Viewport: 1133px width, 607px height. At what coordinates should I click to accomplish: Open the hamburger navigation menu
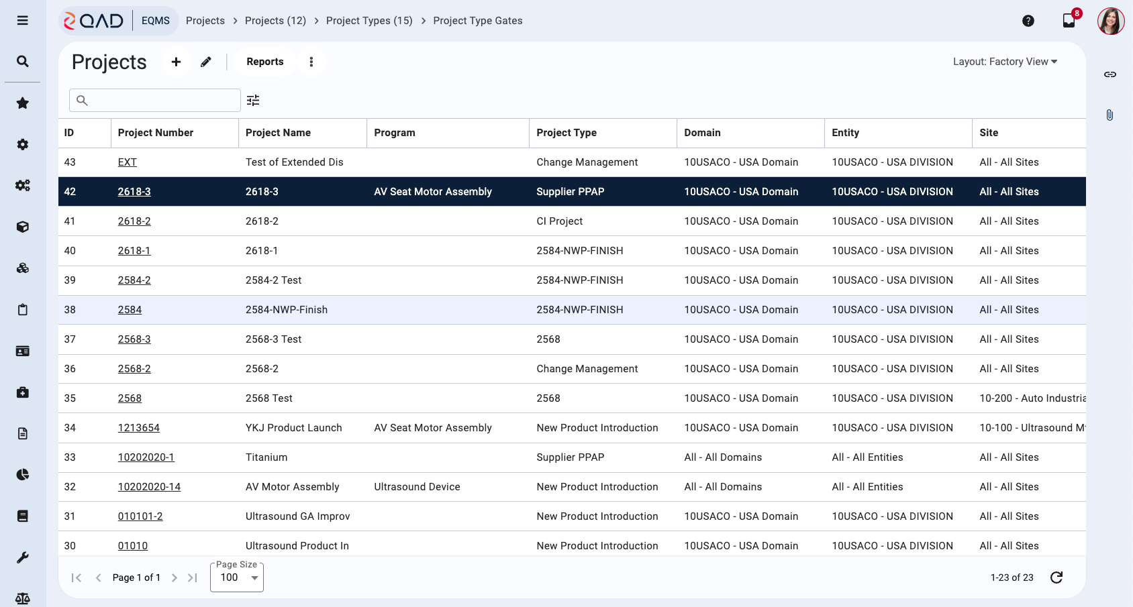[x=22, y=21]
